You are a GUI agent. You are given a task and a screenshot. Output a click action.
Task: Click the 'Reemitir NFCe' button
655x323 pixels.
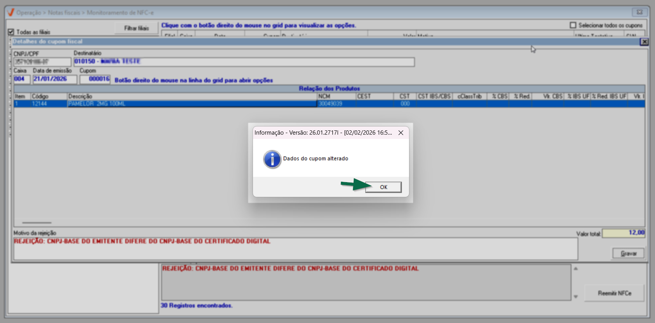(615, 293)
